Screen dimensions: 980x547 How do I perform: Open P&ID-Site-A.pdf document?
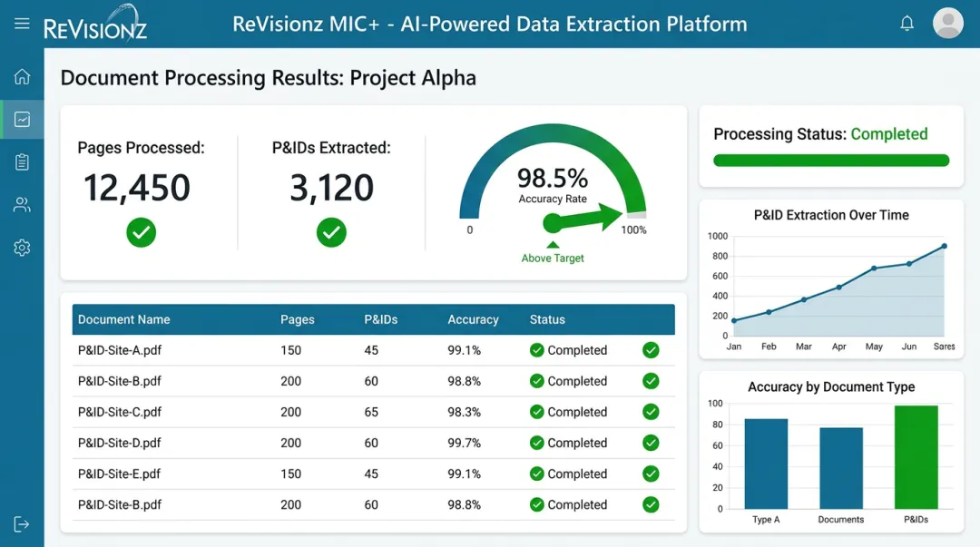(120, 350)
